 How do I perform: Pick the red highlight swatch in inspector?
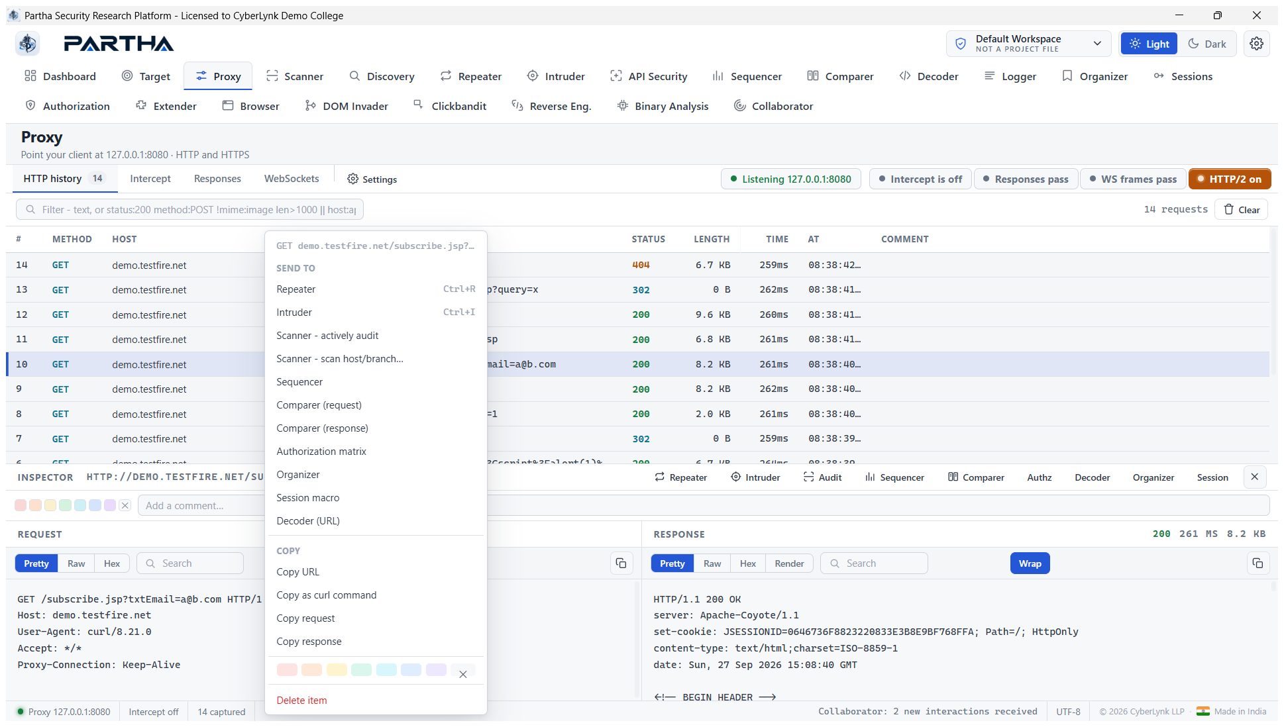21,505
